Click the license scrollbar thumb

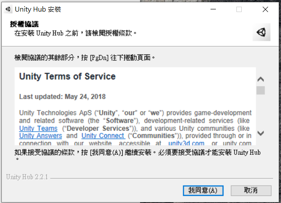tap(260, 90)
